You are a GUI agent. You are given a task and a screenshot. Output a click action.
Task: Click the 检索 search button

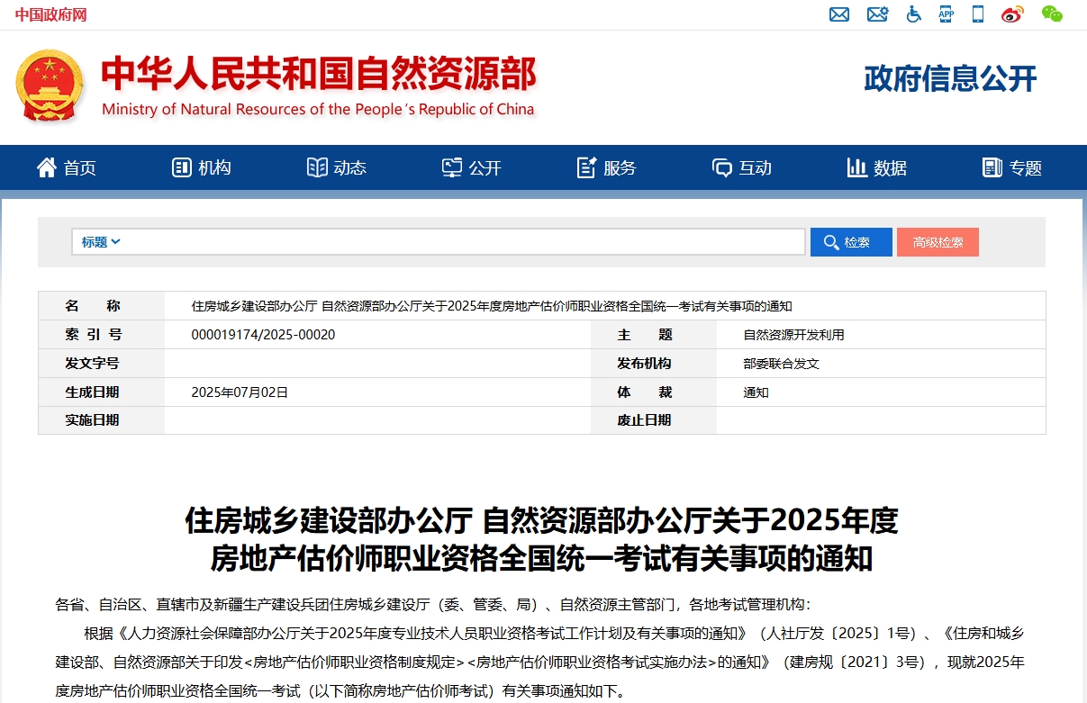851,242
